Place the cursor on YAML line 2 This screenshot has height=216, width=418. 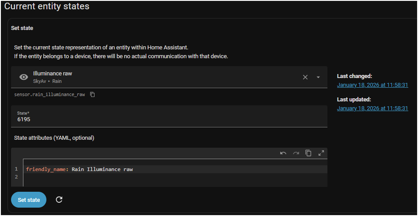[x=133, y=177]
